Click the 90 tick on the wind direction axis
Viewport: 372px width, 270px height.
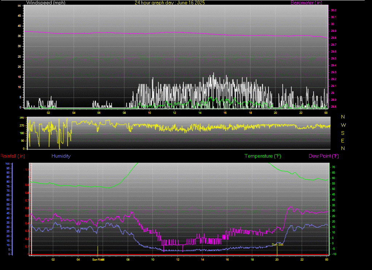pos(23,141)
